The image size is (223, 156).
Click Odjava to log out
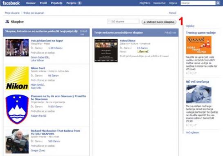click(173, 3)
